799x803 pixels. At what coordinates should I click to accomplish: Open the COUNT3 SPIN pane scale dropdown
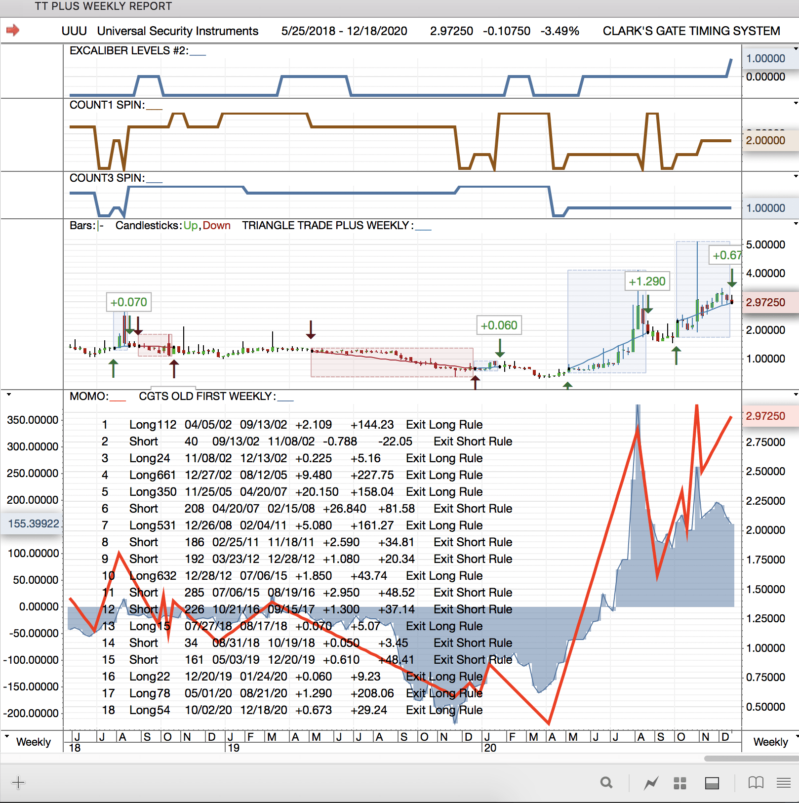pyautogui.click(x=795, y=176)
